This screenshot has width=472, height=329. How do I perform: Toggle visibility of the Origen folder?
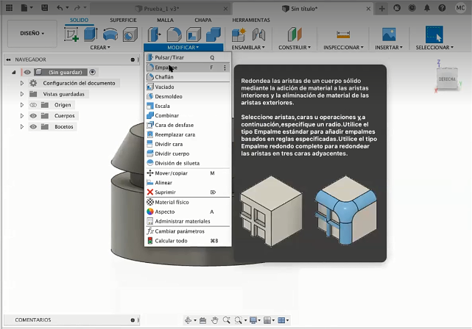click(x=32, y=105)
